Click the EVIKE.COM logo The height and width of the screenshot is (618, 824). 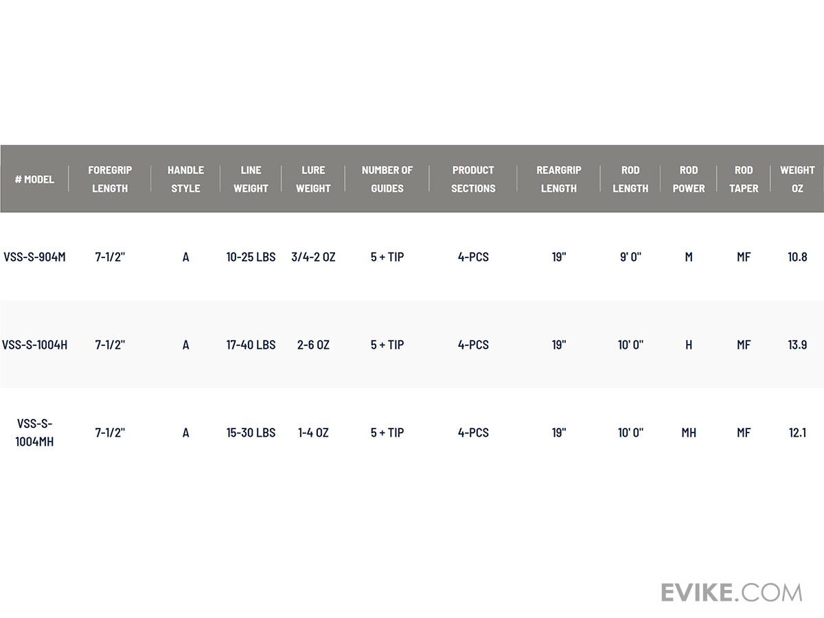(731, 592)
